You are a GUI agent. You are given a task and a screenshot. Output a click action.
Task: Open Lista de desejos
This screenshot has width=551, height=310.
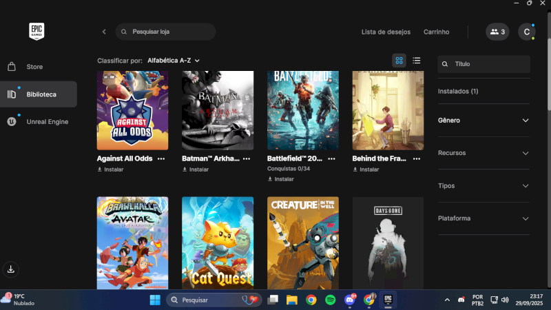[386, 32]
